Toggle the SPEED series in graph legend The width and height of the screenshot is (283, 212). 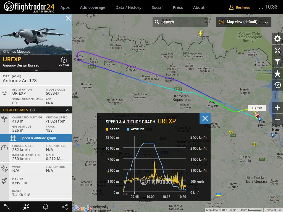113,129
